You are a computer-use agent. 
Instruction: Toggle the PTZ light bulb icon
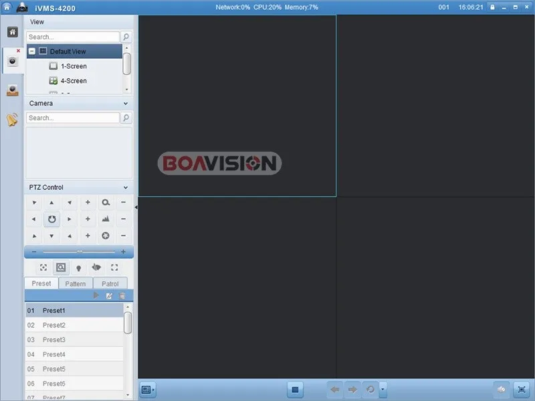pyautogui.click(x=79, y=268)
